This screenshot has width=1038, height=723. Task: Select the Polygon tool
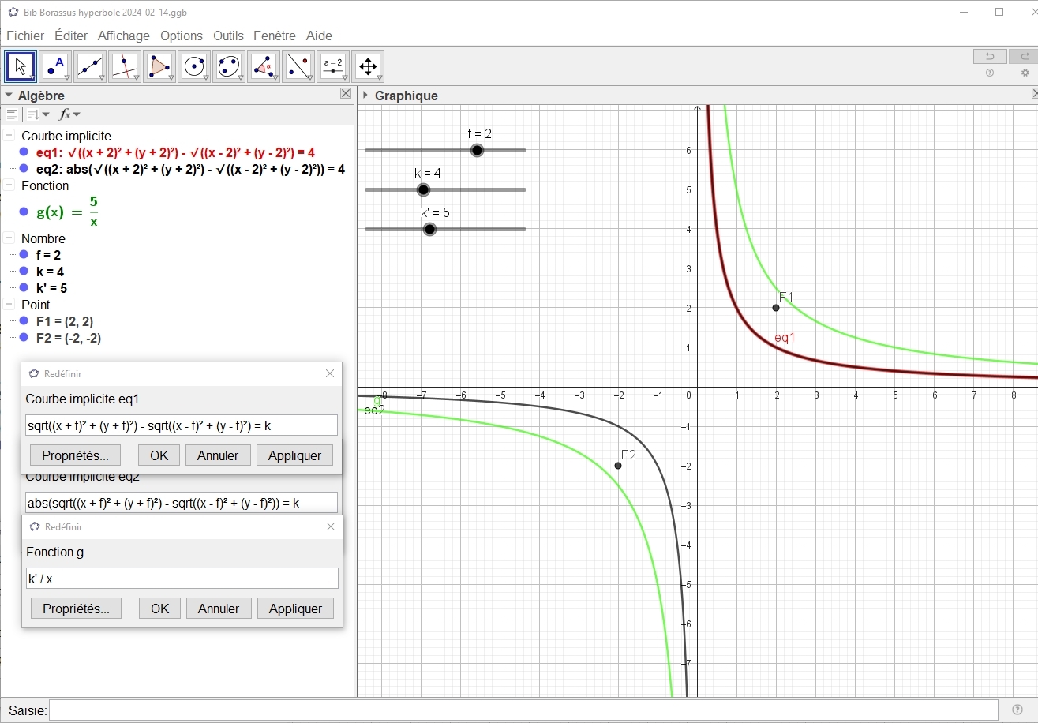coord(159,67)
